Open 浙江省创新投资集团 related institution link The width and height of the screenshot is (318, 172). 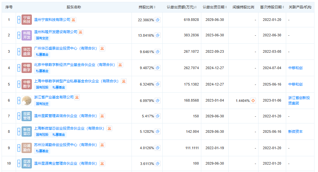(299, 100)
